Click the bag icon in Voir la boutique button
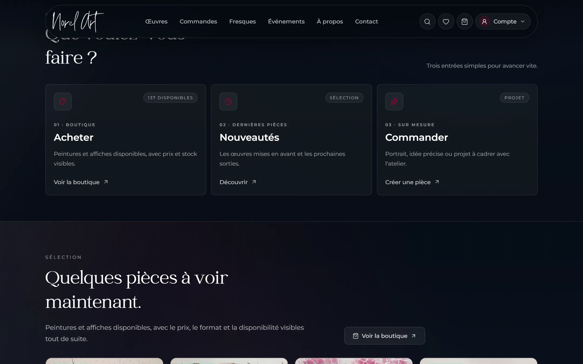Screen dimensions: 583x364 [x=355, y=336]
